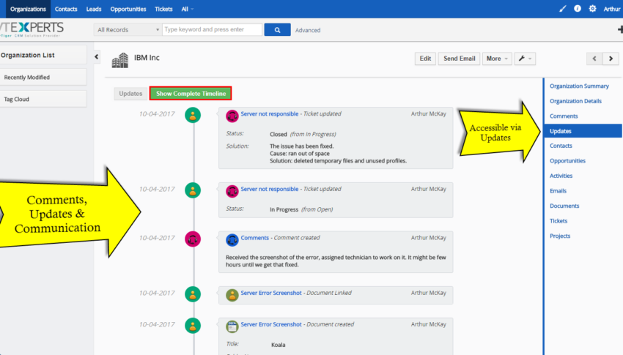Click into the keyword search field

(212, 30)
